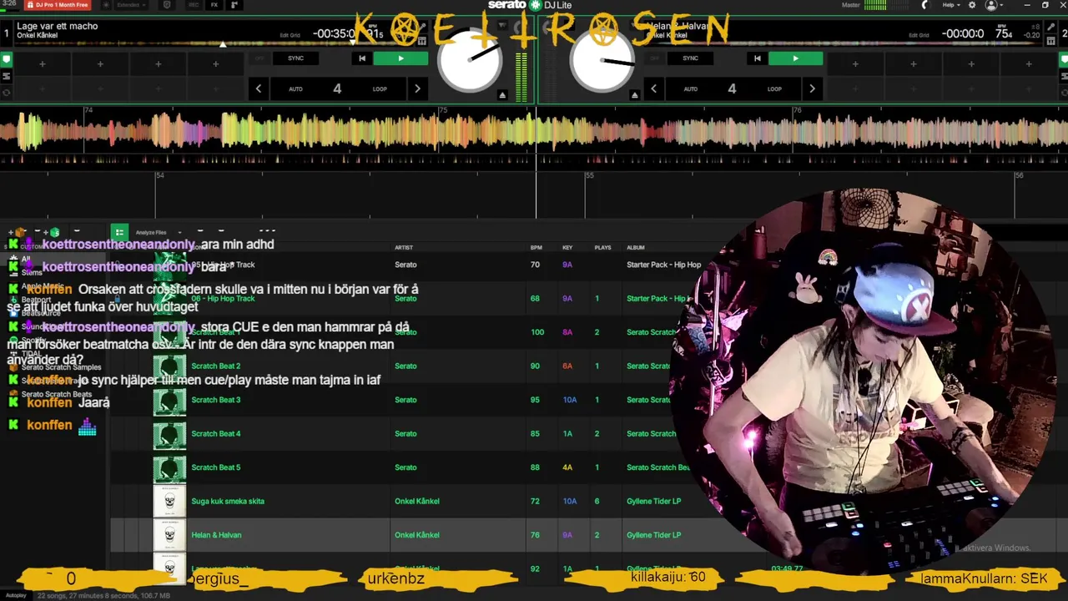The height and width of the screenshot is (601, 1068).
Task: Select right deck cue points tab icon
Action: point(1062,60)
